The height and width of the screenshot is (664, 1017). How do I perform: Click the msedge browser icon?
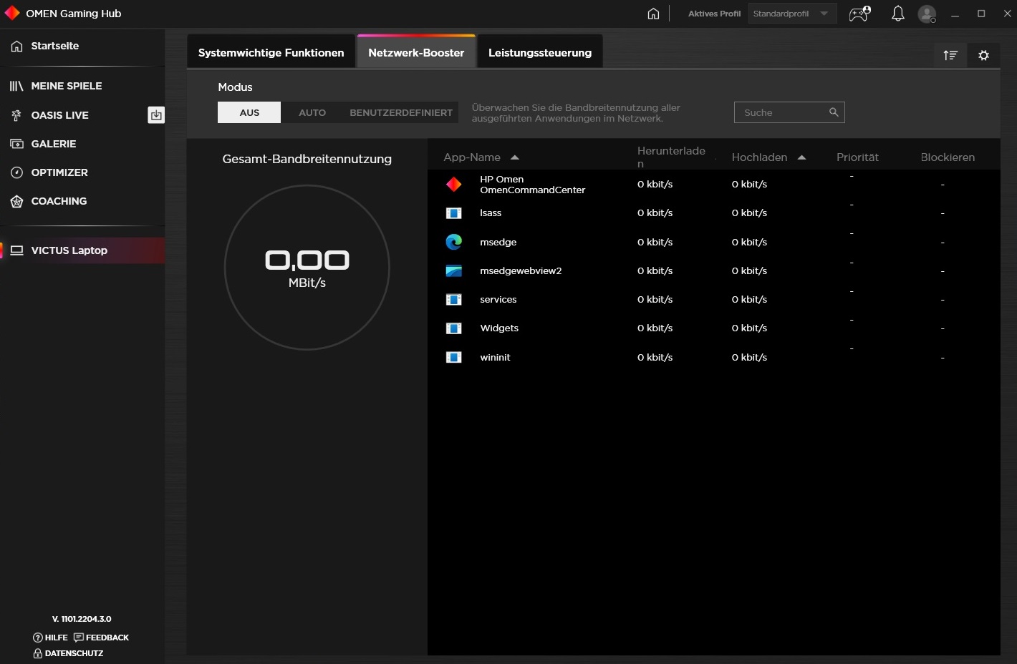(x=454, y=242)
